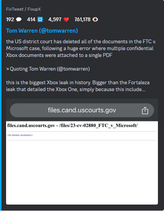Image resolution: width=164 pixels, height=211 pixels.
Task: Click the blue retweet arrows icon
Action: [40, 19]
